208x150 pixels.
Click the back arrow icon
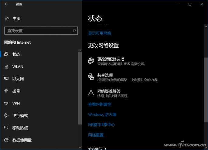point(6,4)
